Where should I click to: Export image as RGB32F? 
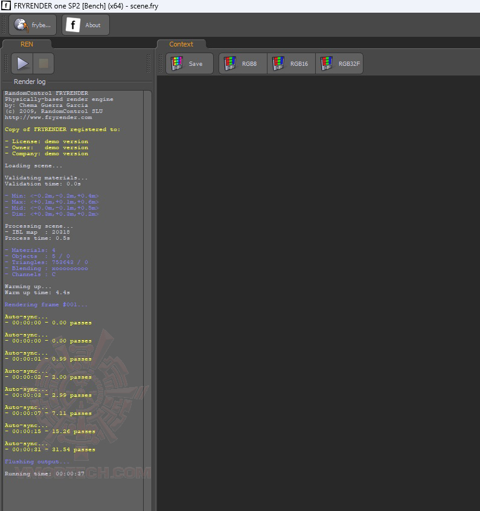pos(339,63)
